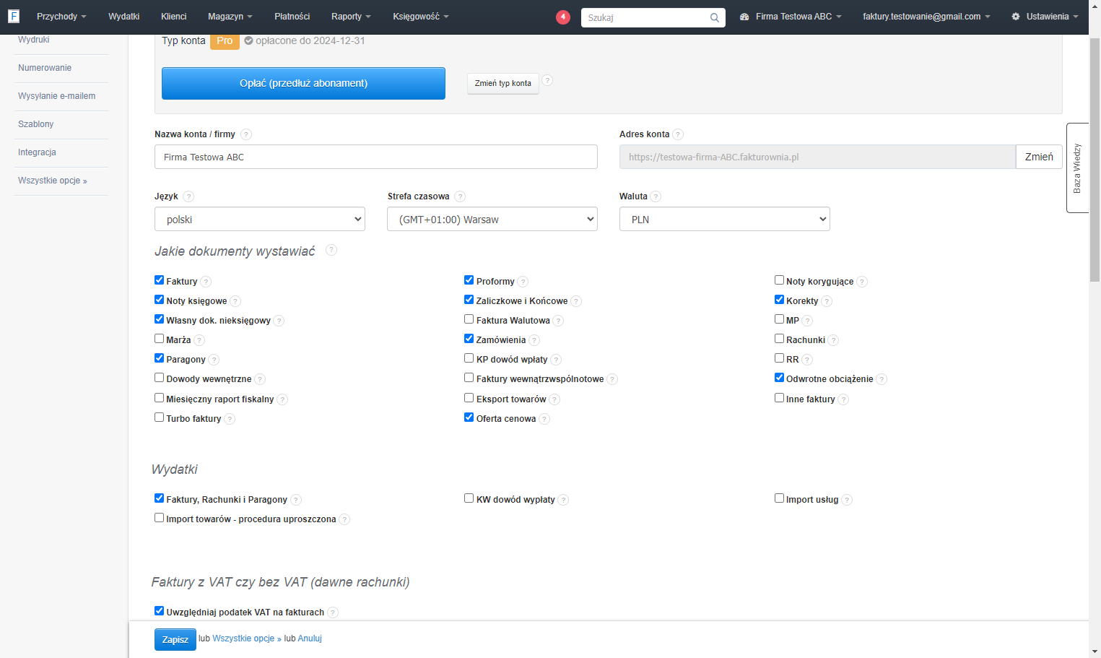
Task: Click the Anuluj link
Action: pyautogui.click(x=310, y=638)
